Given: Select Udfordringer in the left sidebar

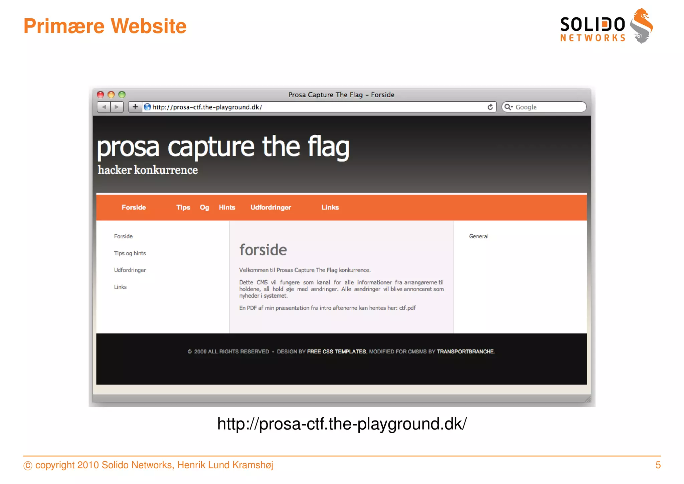Looking at the screenshot, I should click(130, 270).
